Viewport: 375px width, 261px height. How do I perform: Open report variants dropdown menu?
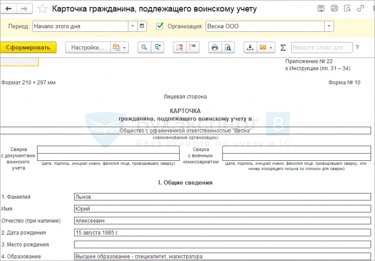click(x=120, y=47)
